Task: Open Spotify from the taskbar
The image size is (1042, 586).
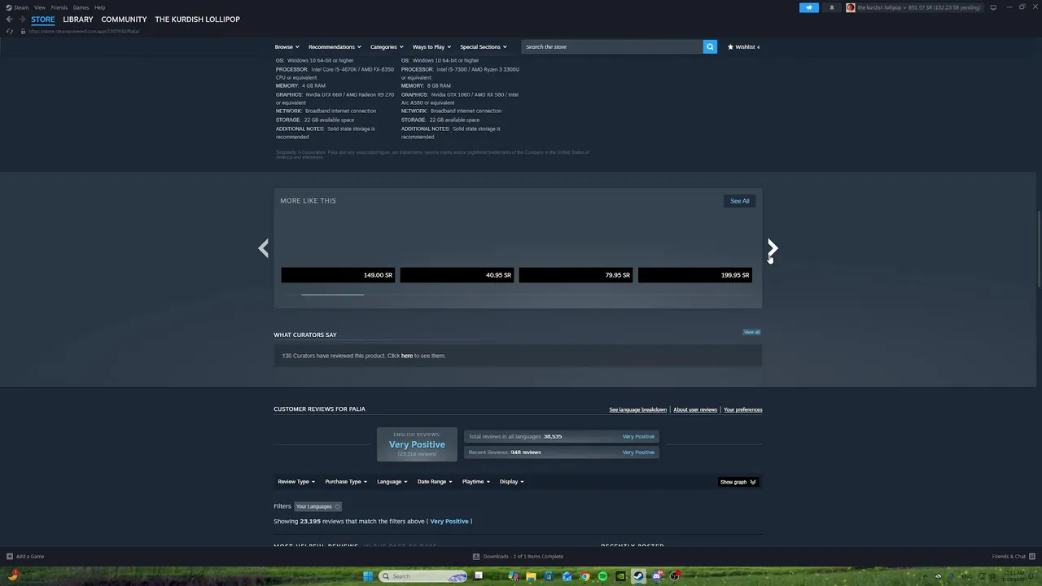Action: point(602,576)
